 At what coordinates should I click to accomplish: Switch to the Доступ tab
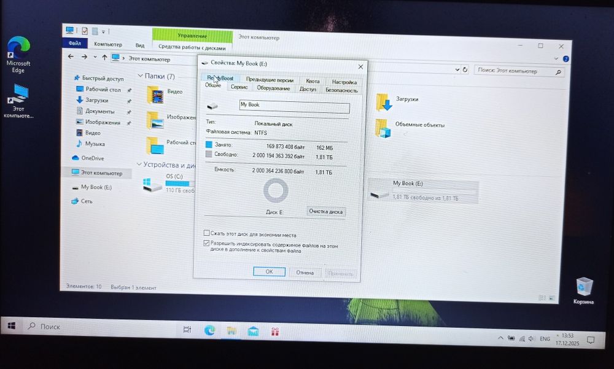(x=308, y=89)
